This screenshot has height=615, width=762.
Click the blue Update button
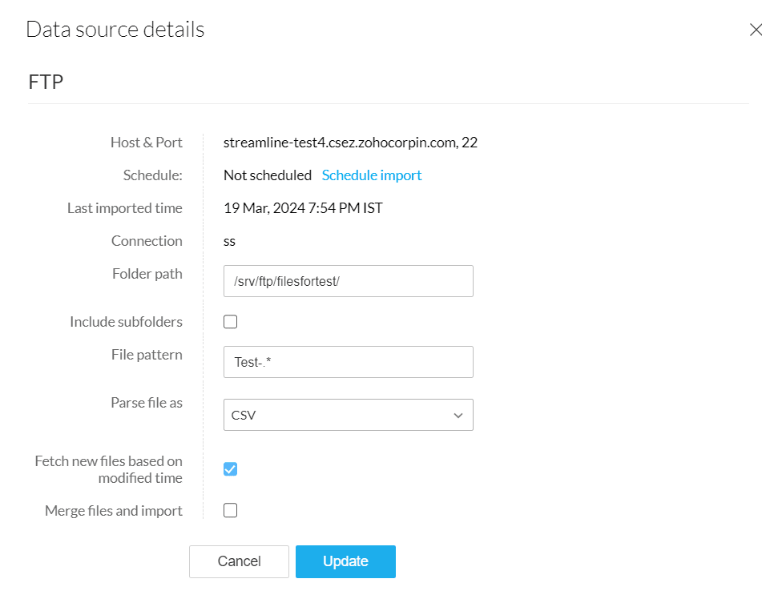345,561
